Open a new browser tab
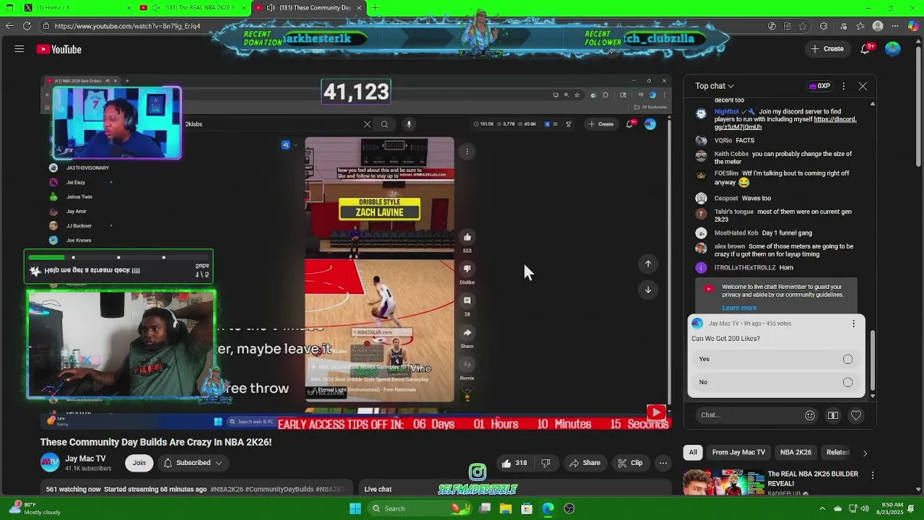The image size is (924, 520). [375, 7]
